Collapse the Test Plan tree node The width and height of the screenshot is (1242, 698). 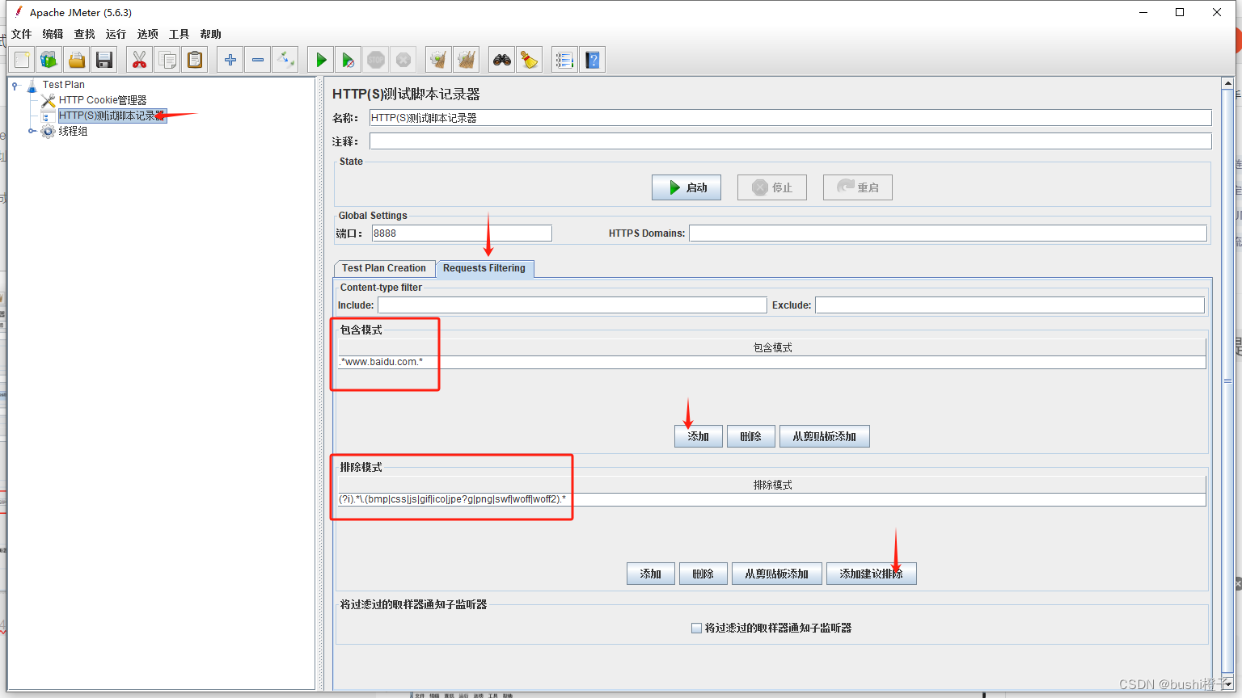click(15, 85)
